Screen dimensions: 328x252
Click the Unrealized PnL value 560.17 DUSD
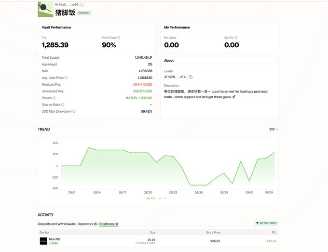pyautogui.click(x=143, y=91)
